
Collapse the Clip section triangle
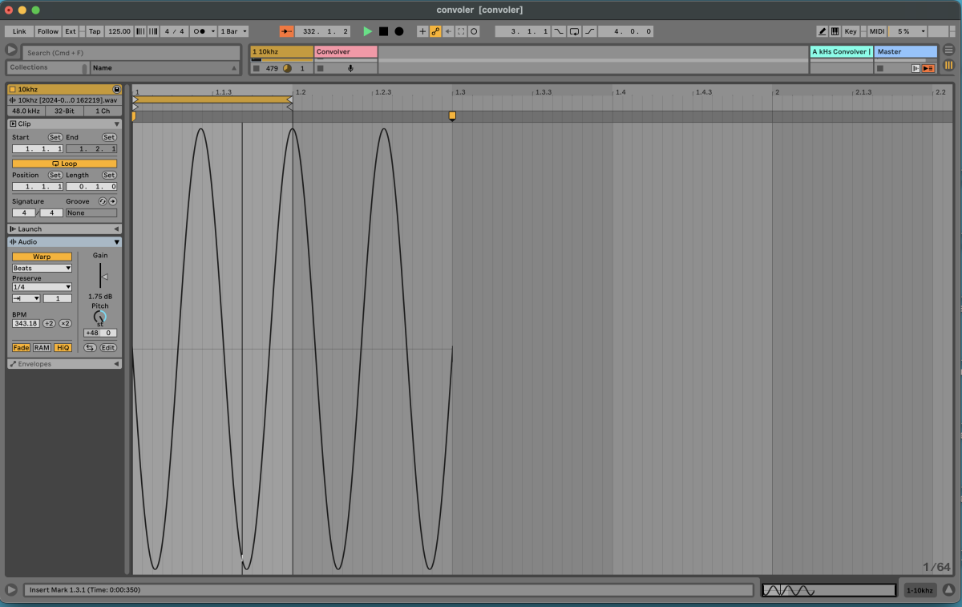click(x=117, y=124)
